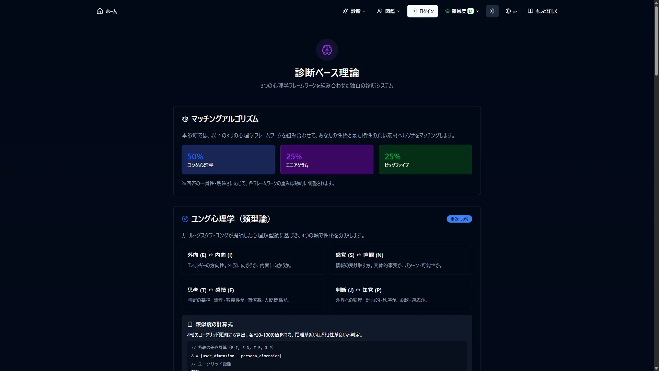Expand the 診断 dropdown menu
Viewport: 659px width, 371px height.
click(x=354, y=11)
